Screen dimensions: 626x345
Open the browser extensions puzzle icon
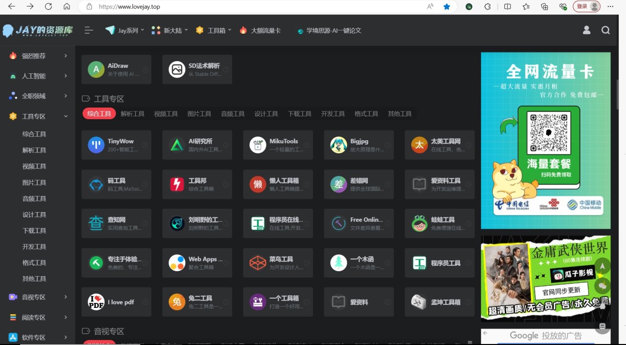[x=488, y=7]
